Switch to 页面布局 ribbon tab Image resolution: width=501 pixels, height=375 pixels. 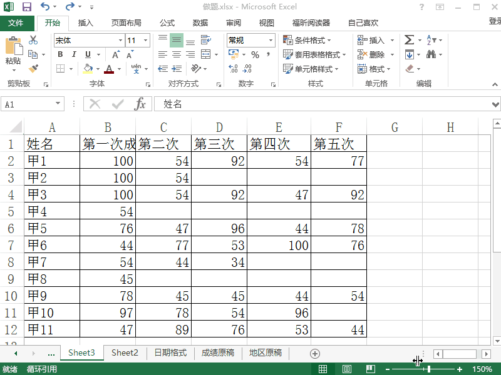[127, 23]
